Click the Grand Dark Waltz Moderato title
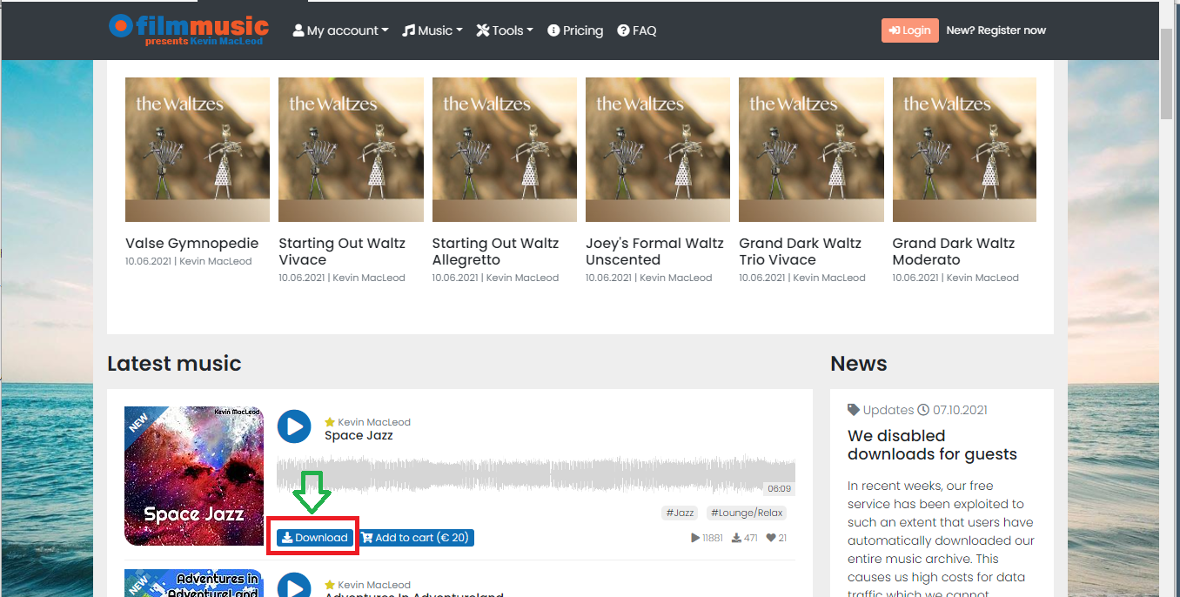The height and width of the screenshot is (597, 1180). coord(954,252)
